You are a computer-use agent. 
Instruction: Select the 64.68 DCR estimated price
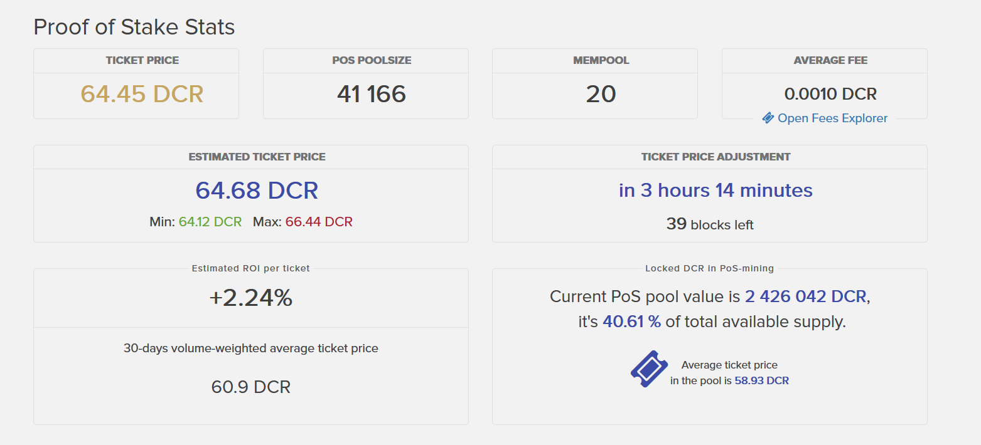click(257, 190)
